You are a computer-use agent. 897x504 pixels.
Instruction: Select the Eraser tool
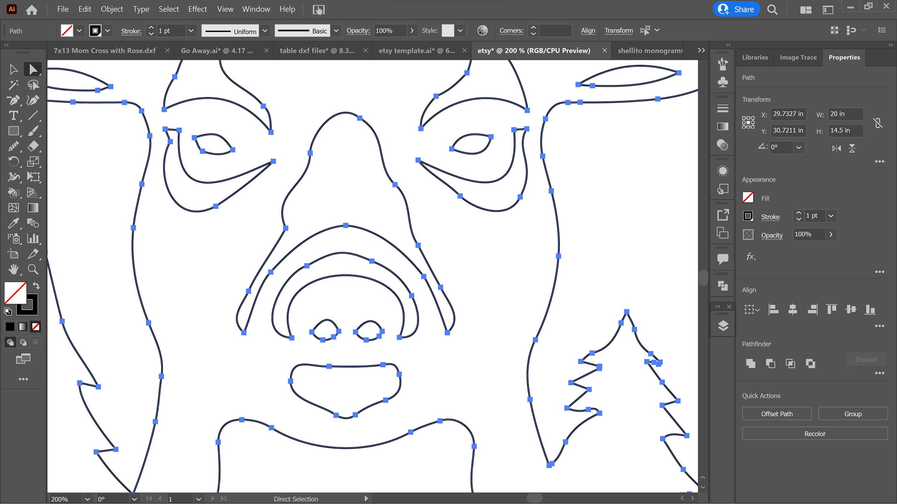33,146
